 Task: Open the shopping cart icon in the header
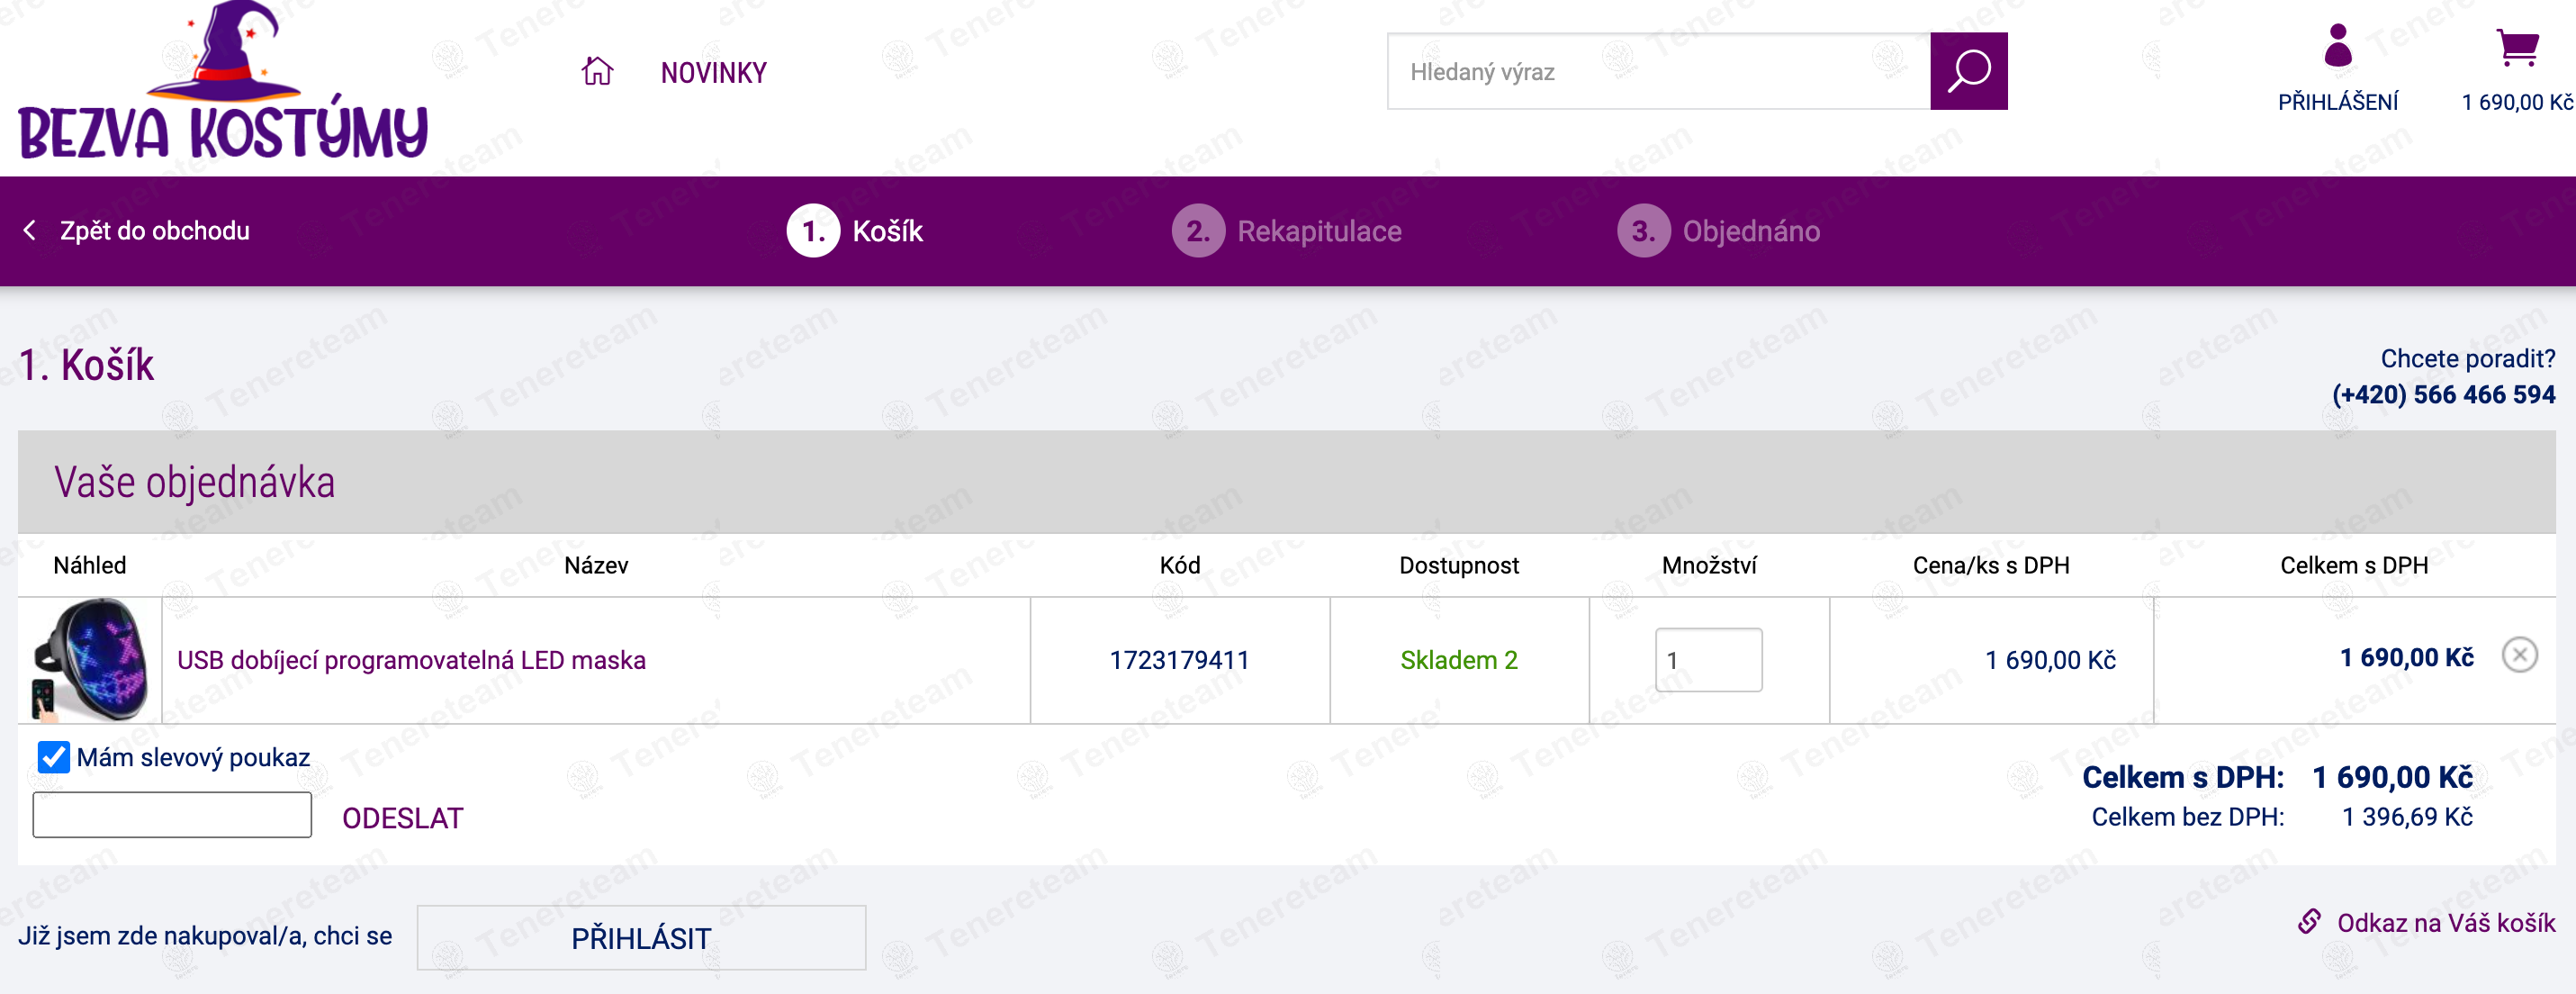(2517, 47)
